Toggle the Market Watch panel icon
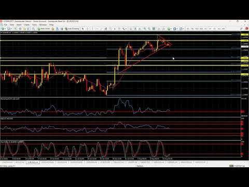The height and width of the screenshot is (187, 249). tap(16, 29)
